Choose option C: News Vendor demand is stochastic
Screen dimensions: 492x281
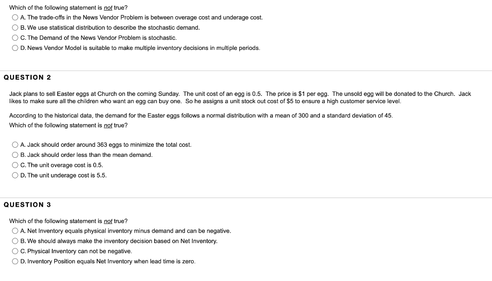pos(16,37)
